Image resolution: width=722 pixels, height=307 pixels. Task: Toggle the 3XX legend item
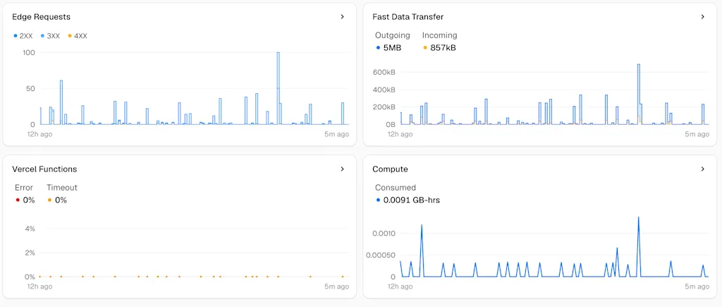[51, 36]
